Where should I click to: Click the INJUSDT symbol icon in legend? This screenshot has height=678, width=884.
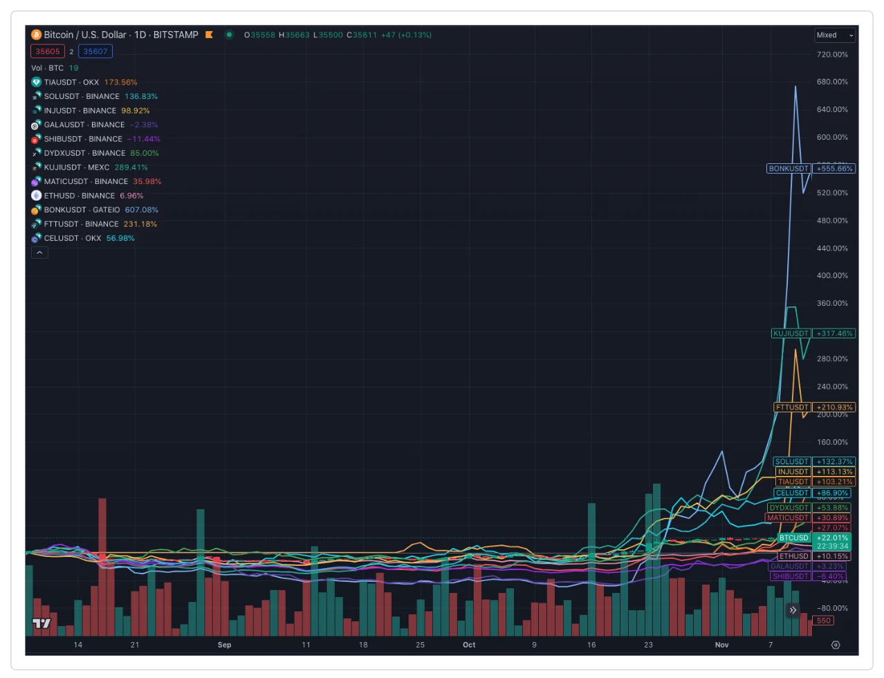coord(36,111)
